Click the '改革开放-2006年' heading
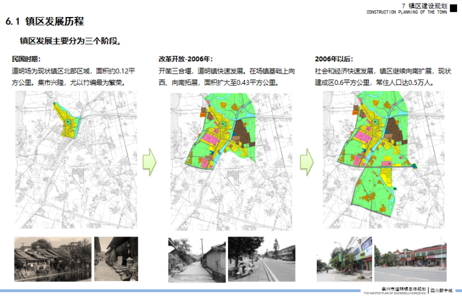Screen dimensions: 462x297 [185, 59]
